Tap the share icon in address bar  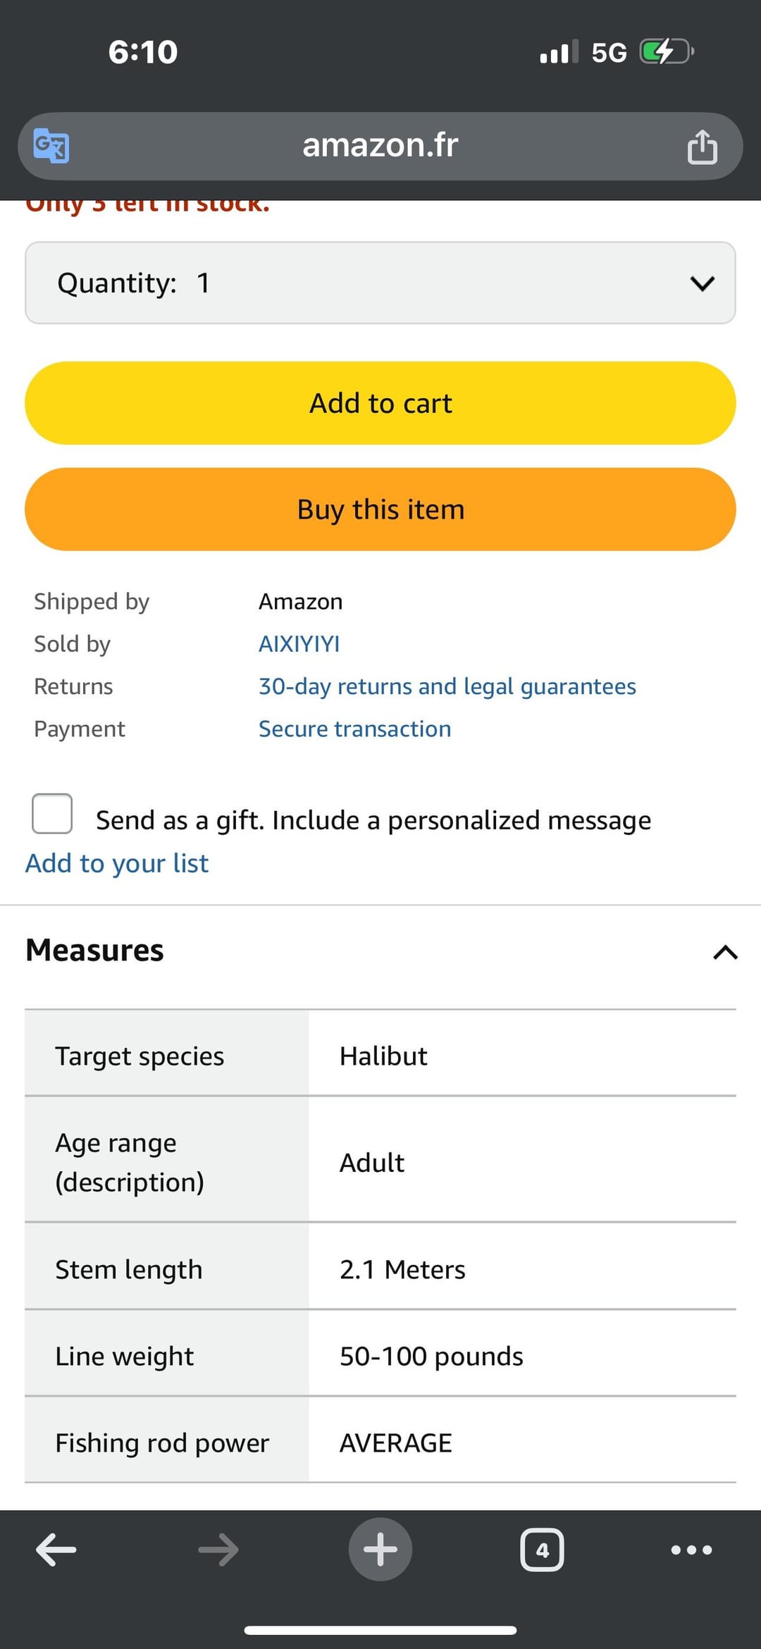[x=702, y=147]
